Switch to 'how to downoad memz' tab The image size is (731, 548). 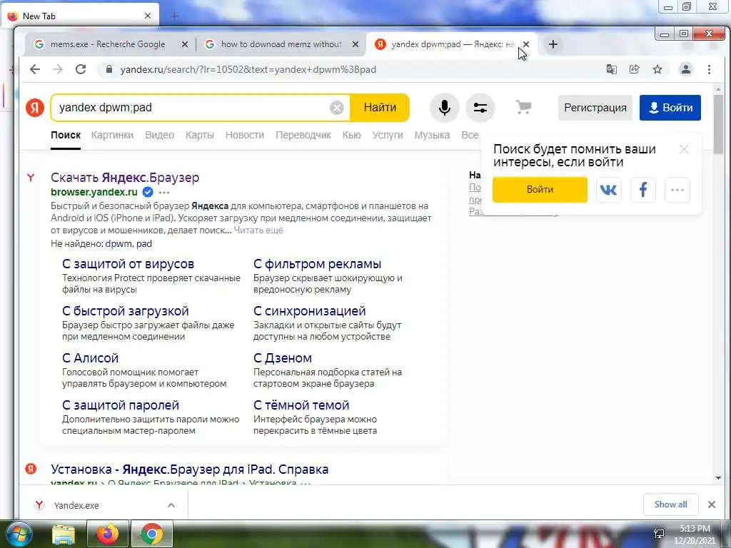[281, 44]
